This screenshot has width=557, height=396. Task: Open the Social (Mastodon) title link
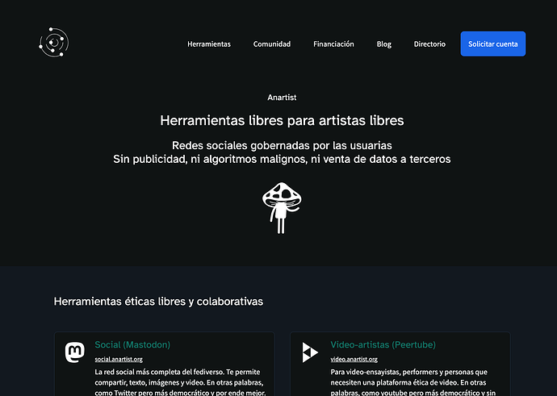132,344
